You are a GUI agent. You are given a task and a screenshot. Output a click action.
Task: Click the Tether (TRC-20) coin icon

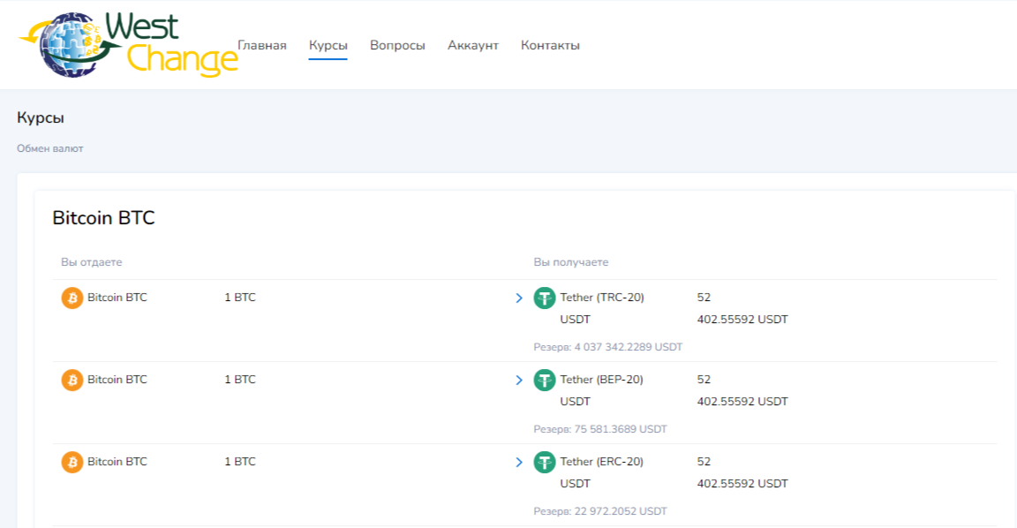[x=544, y=298]
